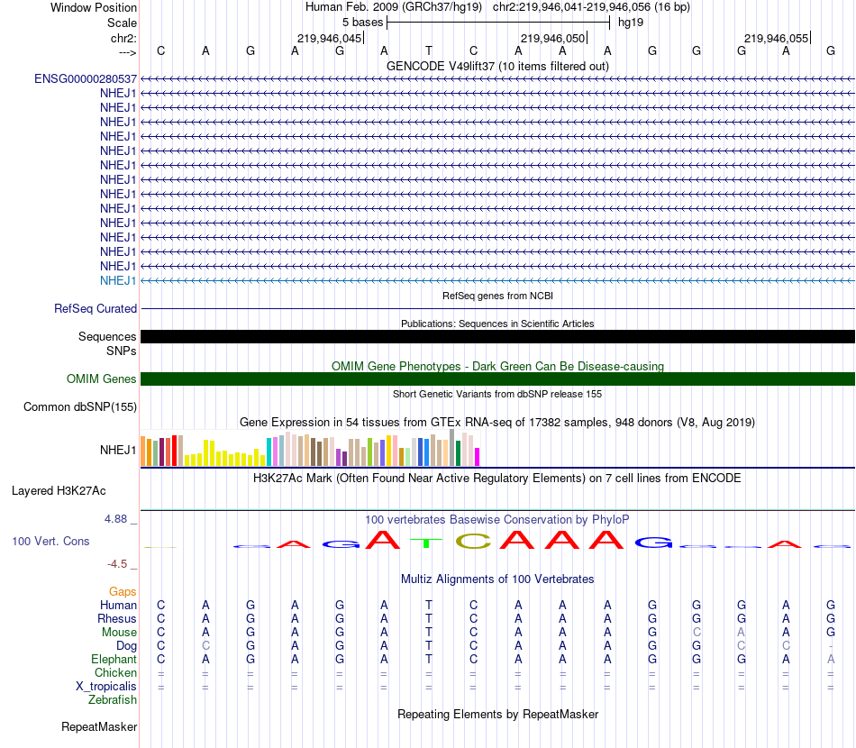
Task: Click the -4.5 lower scale value
Action: pos(117,564)
